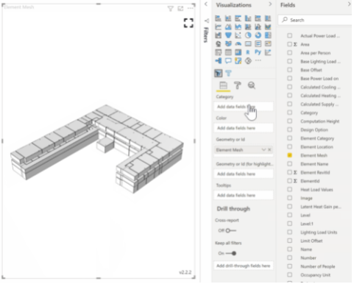354x284 pixels.
Task: Toggle Cross-report drill through switch
Action: (x=230, y=230)
